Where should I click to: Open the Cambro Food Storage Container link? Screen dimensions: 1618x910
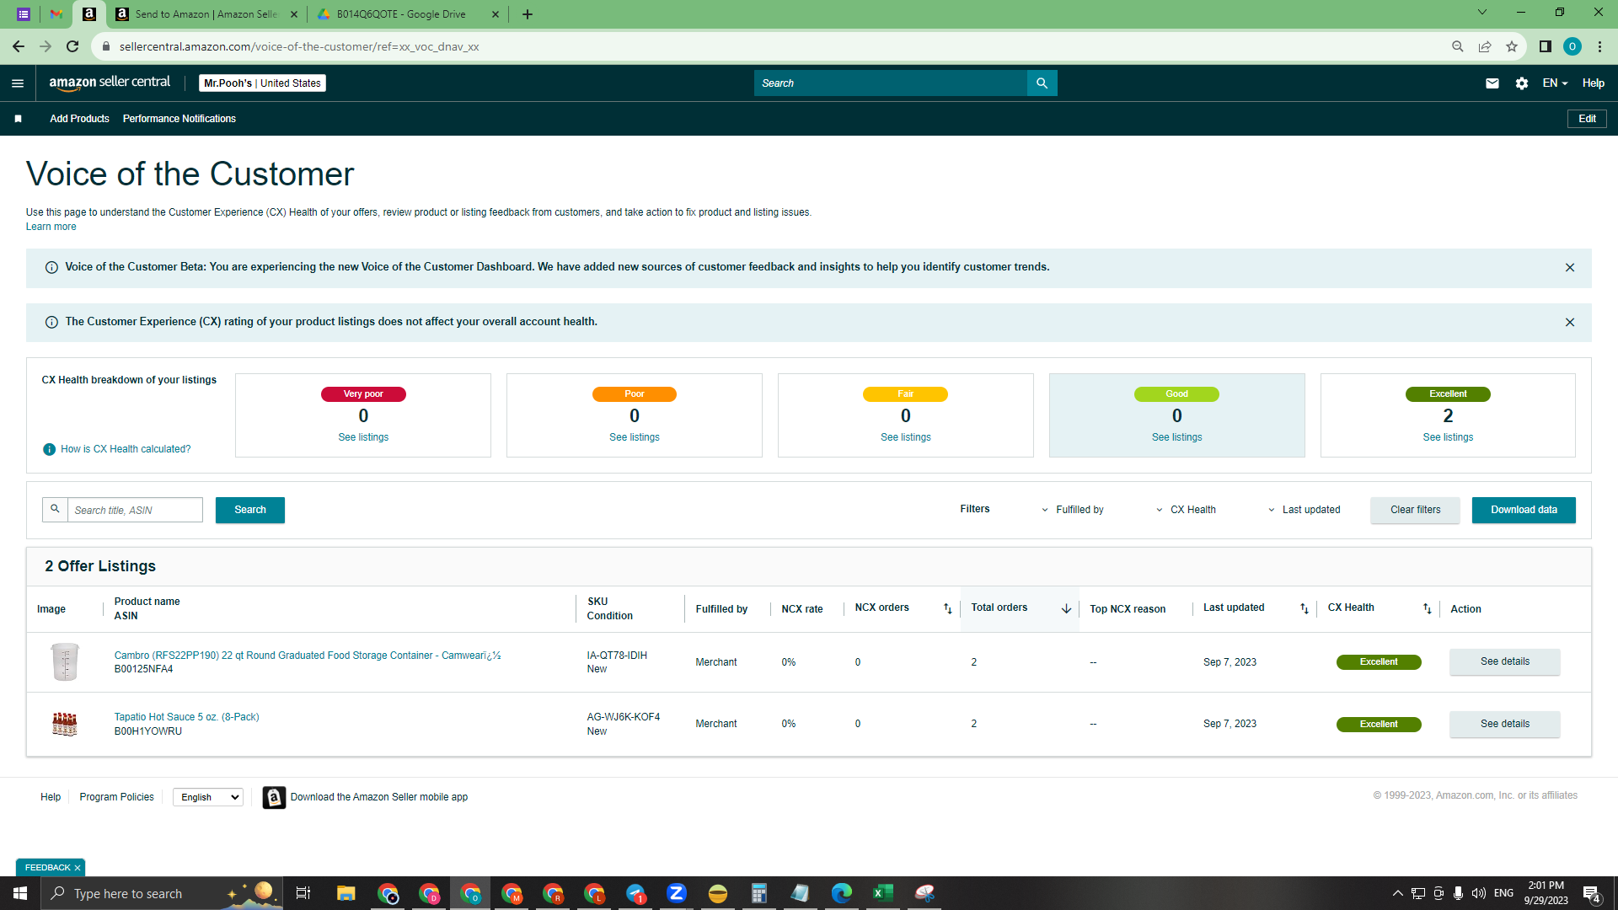[x=308, y=656]
